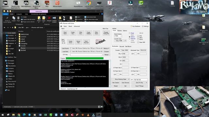Open Windows Start button

click(3, 115)
